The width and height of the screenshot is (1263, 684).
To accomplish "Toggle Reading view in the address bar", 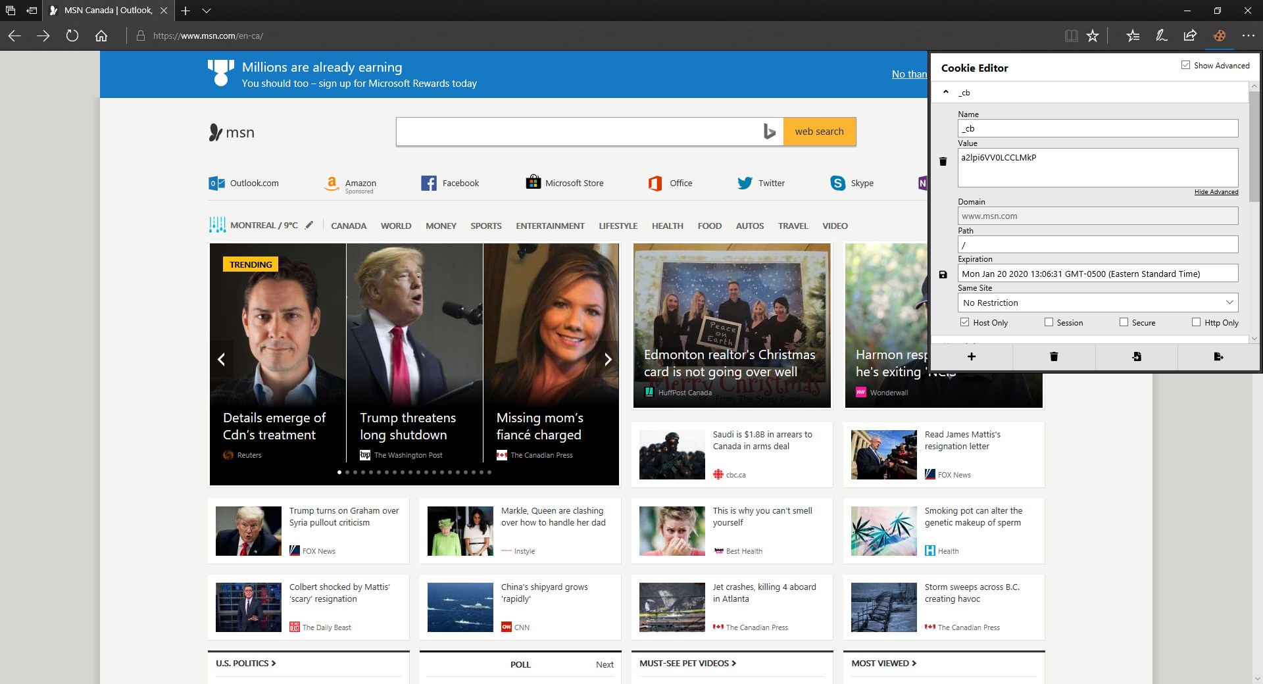I will [x=1072, y=36].
